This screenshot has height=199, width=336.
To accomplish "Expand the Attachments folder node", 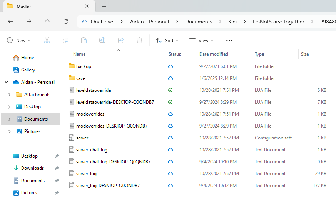I will click(x=9, y=95).
